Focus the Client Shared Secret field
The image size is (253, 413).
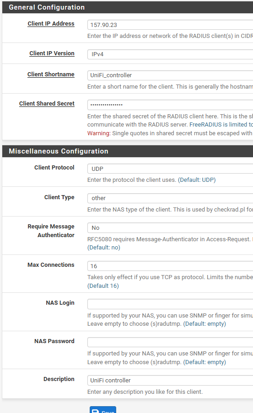click(170, 105)
